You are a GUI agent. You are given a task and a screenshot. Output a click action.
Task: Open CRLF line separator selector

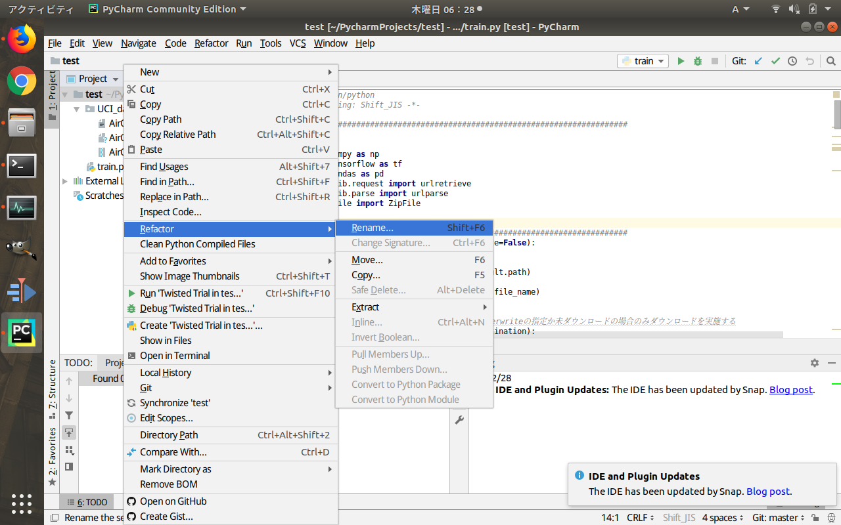coord(641,518)
